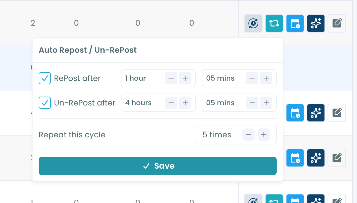The image size is (357, 203).
Task: Increase Un-RePost after minutes
Action: pos(266,103)
